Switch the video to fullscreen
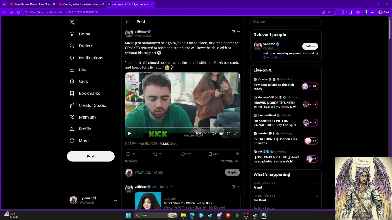 [x=236, y=134]
